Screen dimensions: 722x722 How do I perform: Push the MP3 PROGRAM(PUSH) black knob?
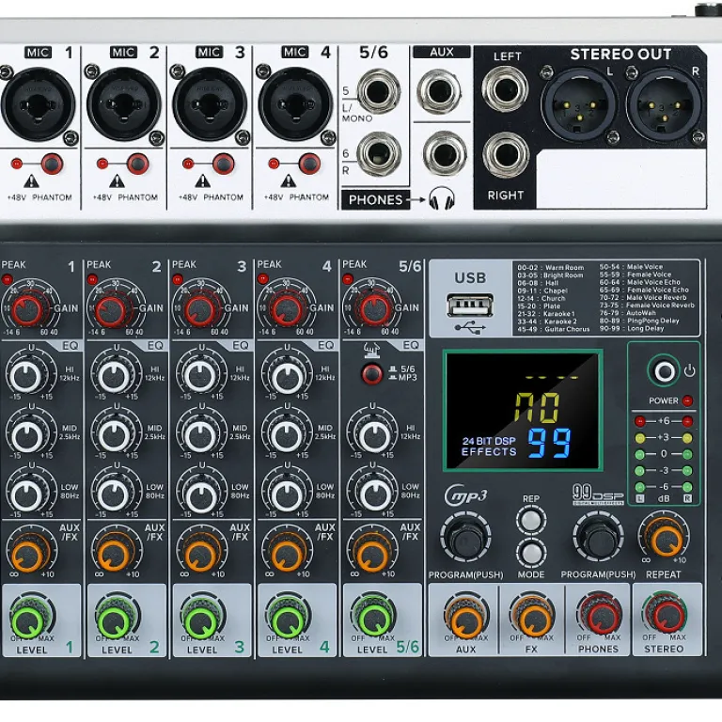point(466,539)
